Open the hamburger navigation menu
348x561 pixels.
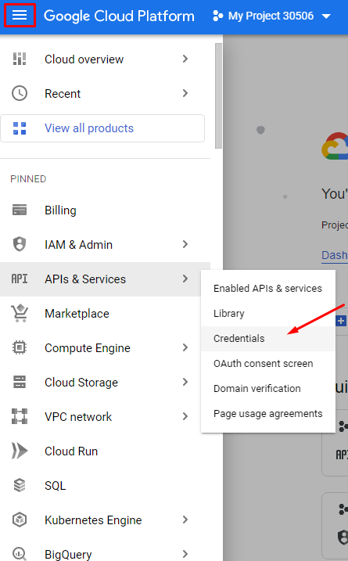coord(20,16)
